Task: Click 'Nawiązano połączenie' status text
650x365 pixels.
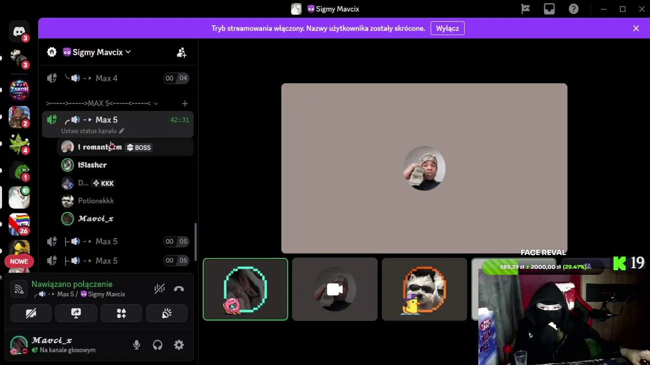Action: (x=72, y=284)
